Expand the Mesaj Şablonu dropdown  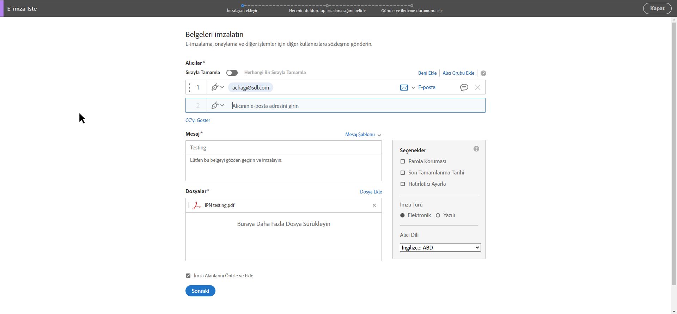coord(363,135)
